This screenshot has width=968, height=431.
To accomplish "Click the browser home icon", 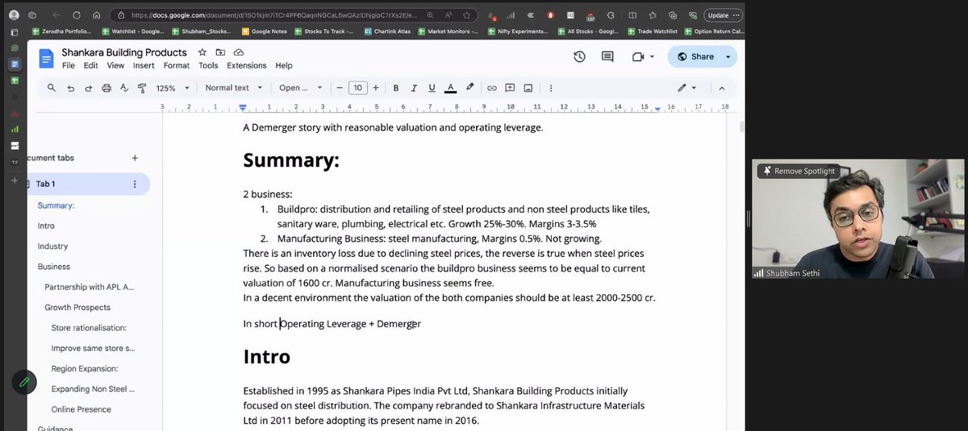I will pyautogui.click(x=96, y=15).
